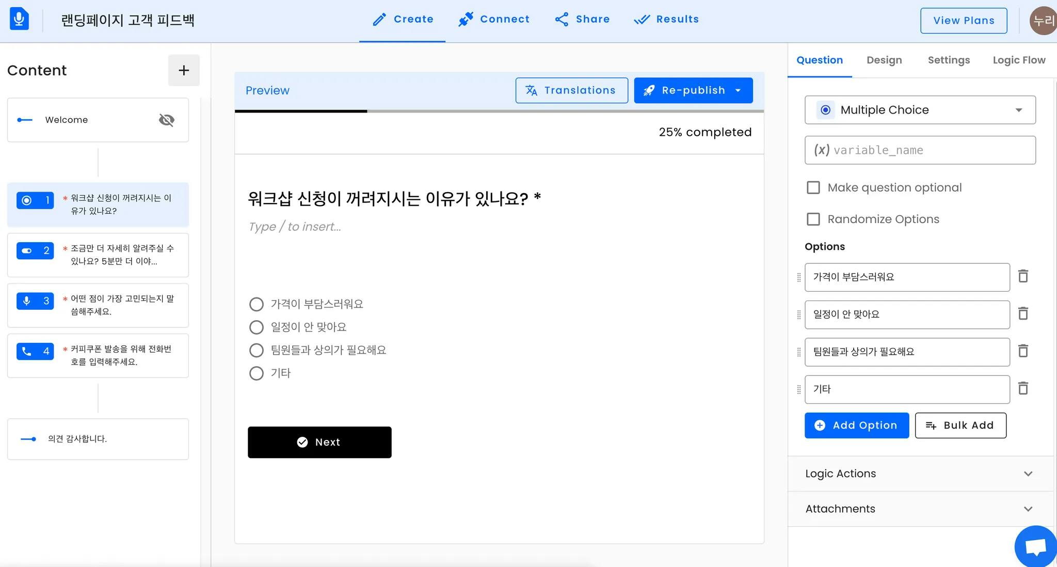Toggle Welcome screen visibility eye icon
Viewport: 1057px width, 567px height.
tap(166, 120)
